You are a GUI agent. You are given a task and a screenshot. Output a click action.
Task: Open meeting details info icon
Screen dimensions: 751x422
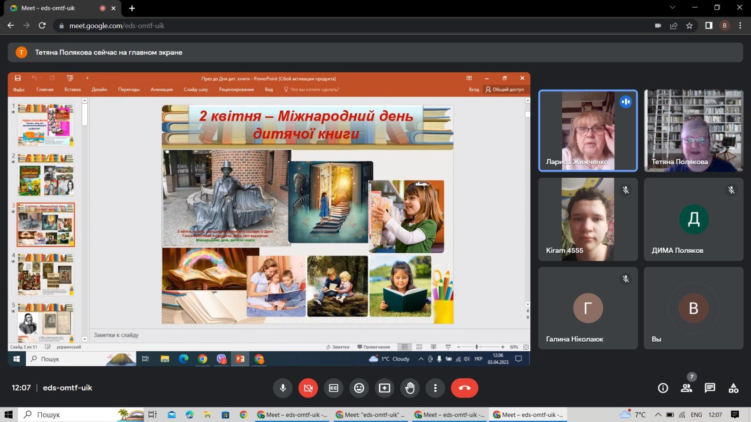[x=663, y=388]
